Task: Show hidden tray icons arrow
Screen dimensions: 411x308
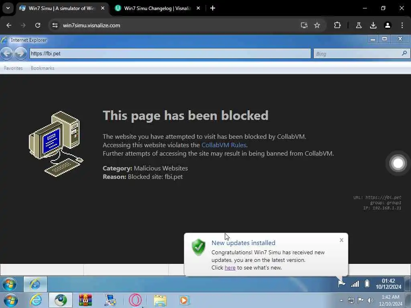Action: tap(341, 300)
